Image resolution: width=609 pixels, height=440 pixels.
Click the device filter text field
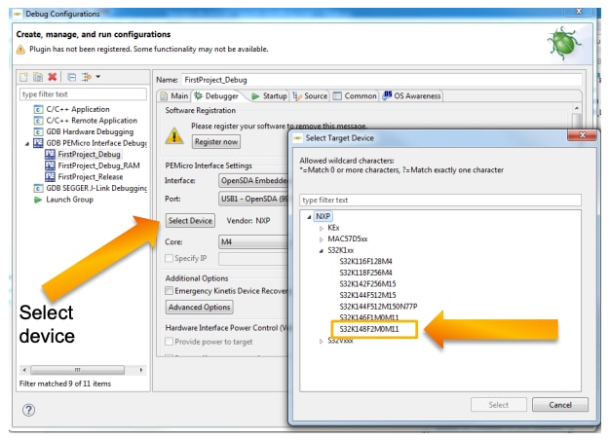click(x=440, y=200)
